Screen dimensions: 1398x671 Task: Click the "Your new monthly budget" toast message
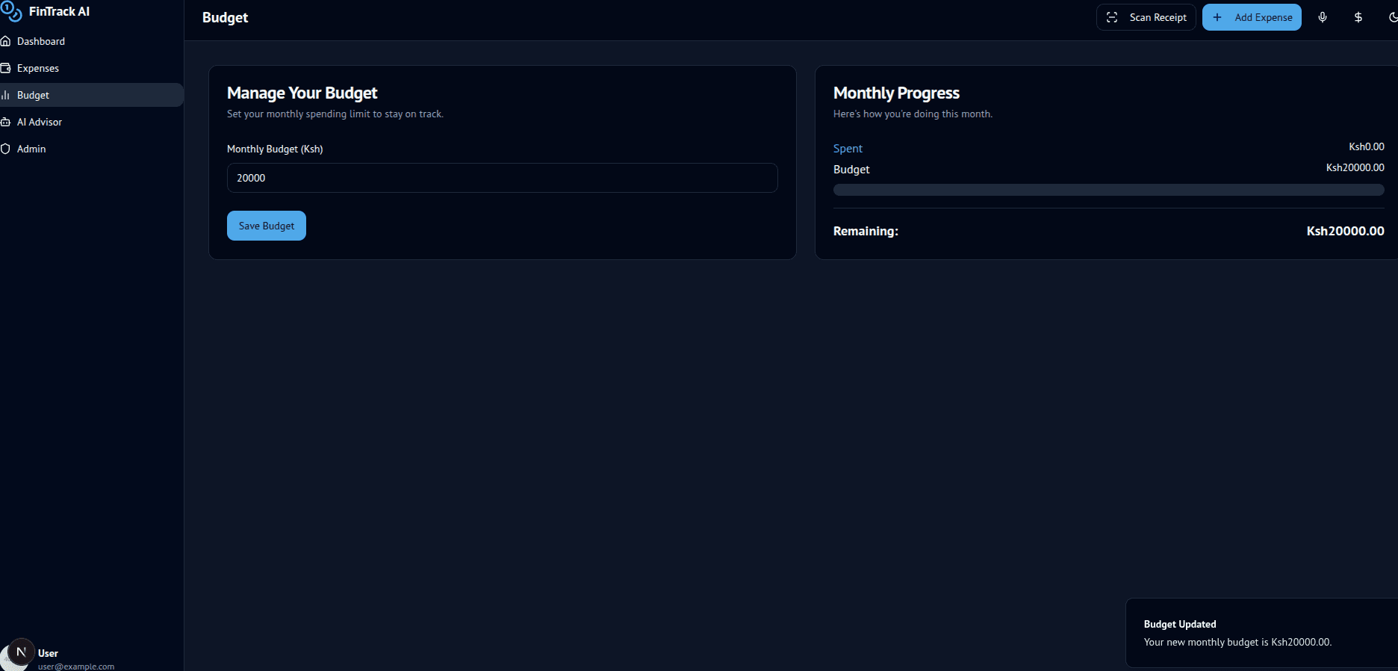[x=1237, y=642]
